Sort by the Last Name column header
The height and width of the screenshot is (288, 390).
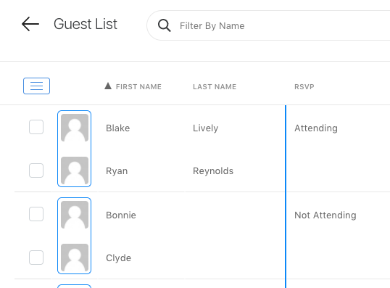(x=215, y=86)
